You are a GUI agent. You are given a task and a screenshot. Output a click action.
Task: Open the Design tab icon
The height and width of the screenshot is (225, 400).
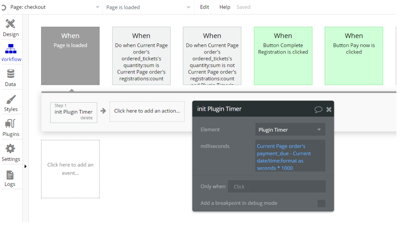[11, 24]
